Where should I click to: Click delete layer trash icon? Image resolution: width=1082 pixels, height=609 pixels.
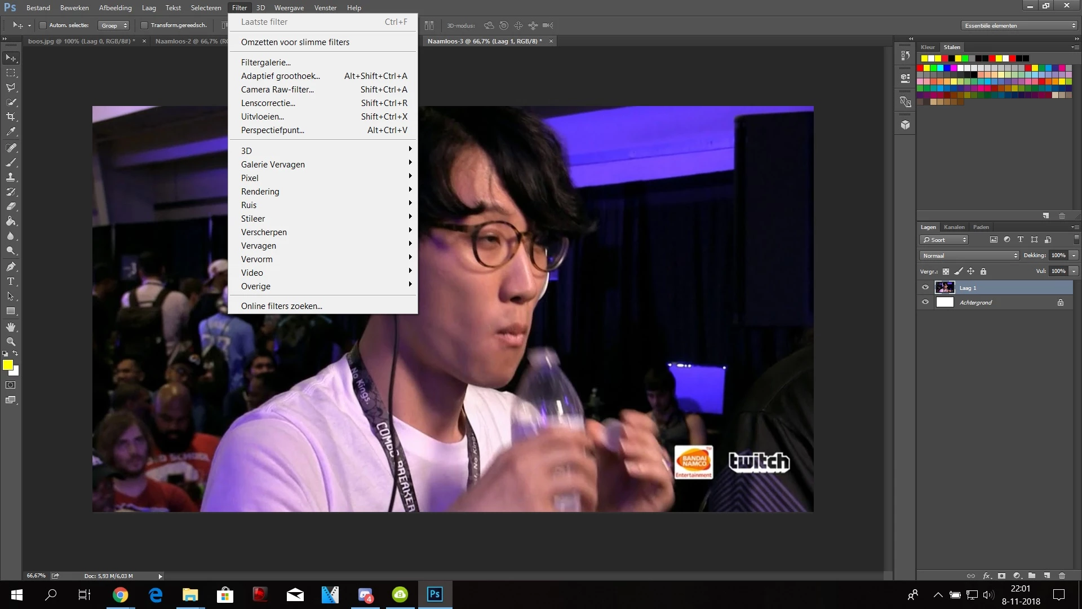[1062, 576]
